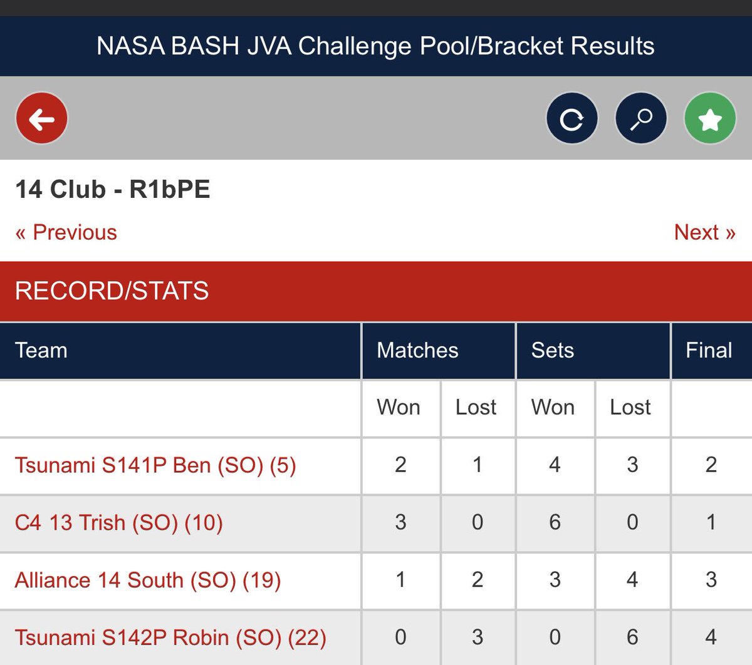Tap the red back arrow button
Image resolution: width=752 pixels, height=665 pixels.
click(41, 118)
